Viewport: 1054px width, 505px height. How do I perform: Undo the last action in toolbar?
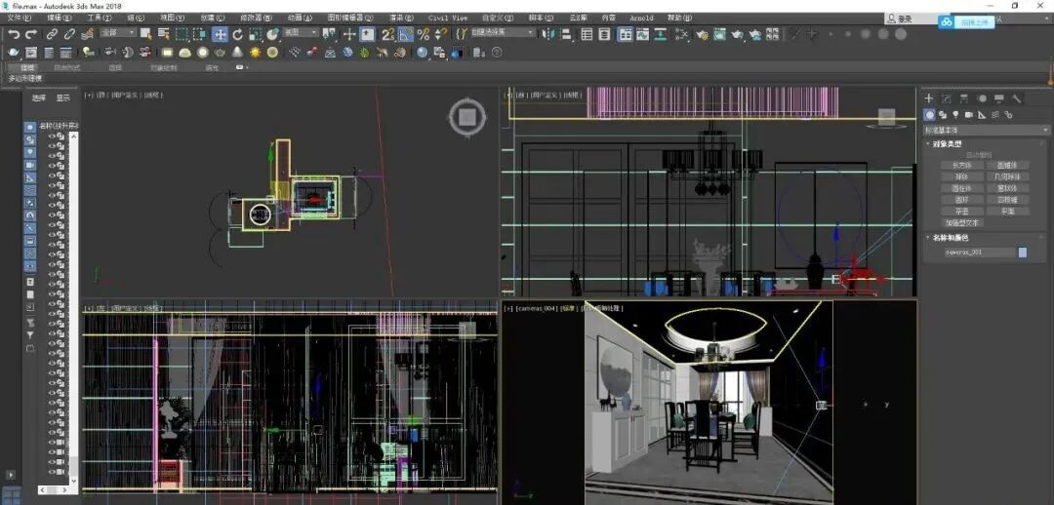(x=14, y=34)
